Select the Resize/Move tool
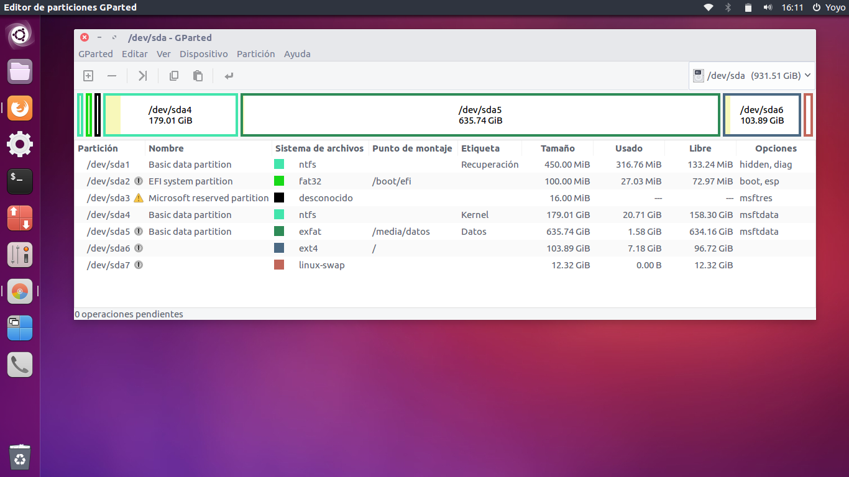The width and height of the screenshot is (849, 477). click(x=142, y=76)
